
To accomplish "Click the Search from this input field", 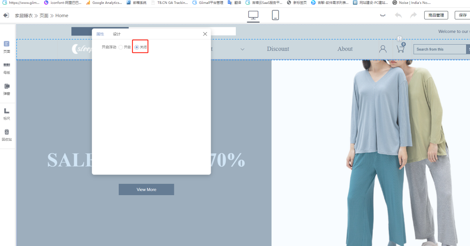I will tap(439, 49).
